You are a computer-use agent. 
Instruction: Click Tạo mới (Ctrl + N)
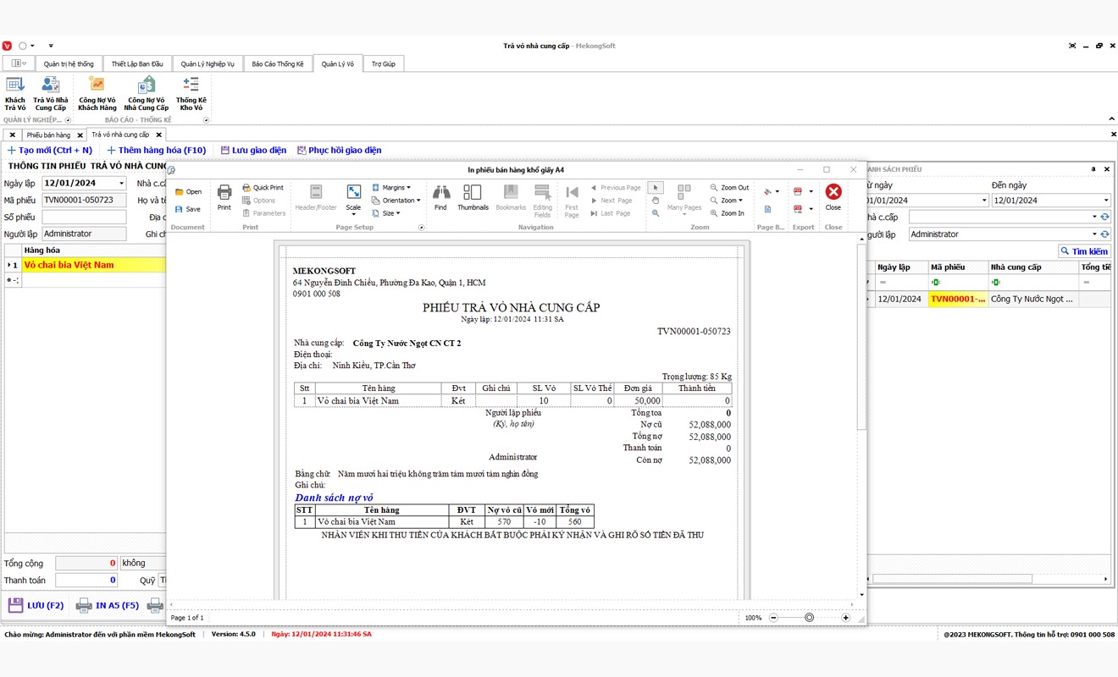[50, 150]
